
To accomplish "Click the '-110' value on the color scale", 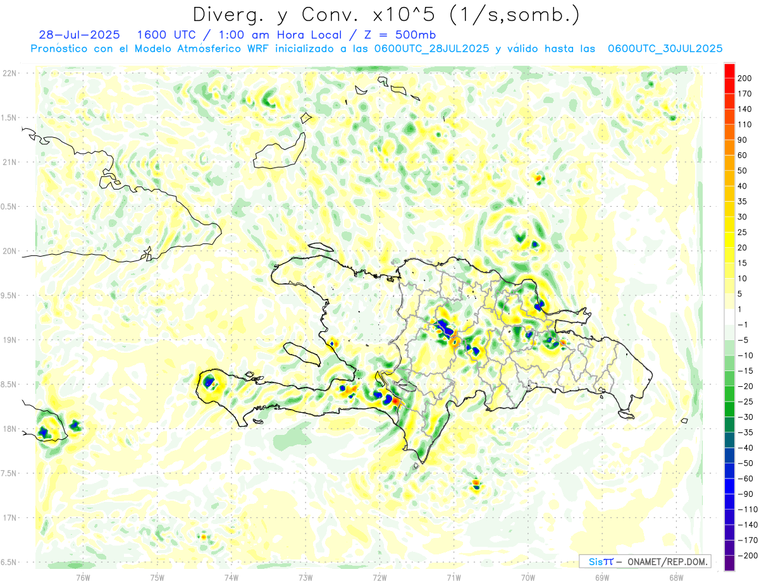I will [x=746, y=510].
